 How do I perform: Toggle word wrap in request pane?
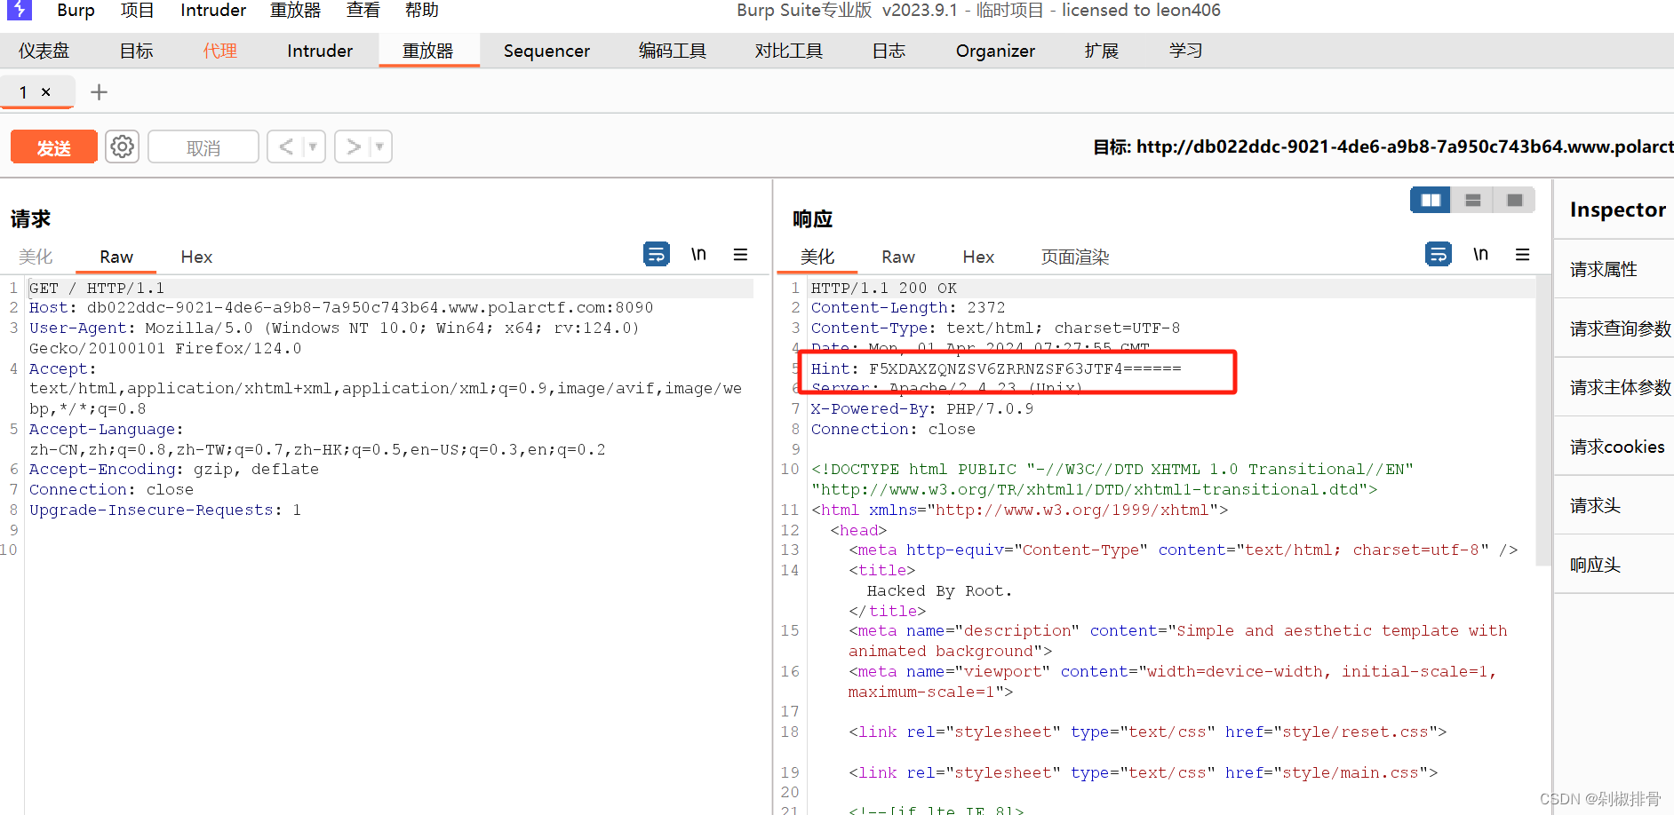(x=657, y=255)
